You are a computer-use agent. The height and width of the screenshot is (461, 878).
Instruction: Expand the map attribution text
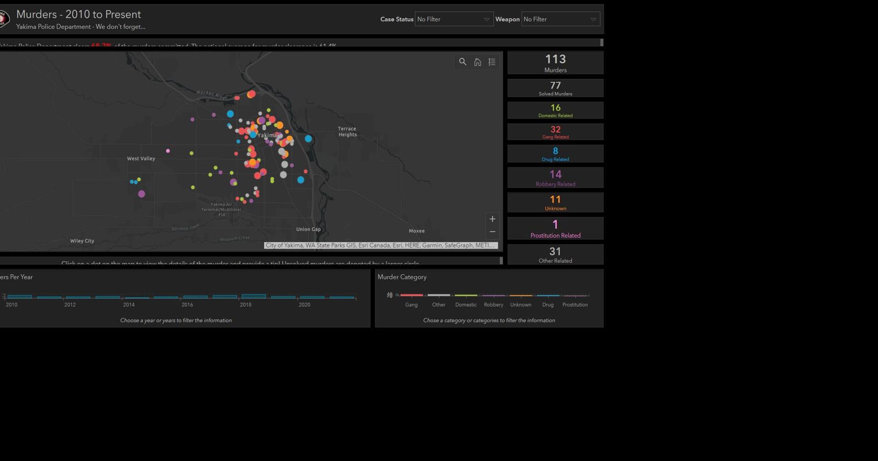pyautogui.click(x=380, y=245)
